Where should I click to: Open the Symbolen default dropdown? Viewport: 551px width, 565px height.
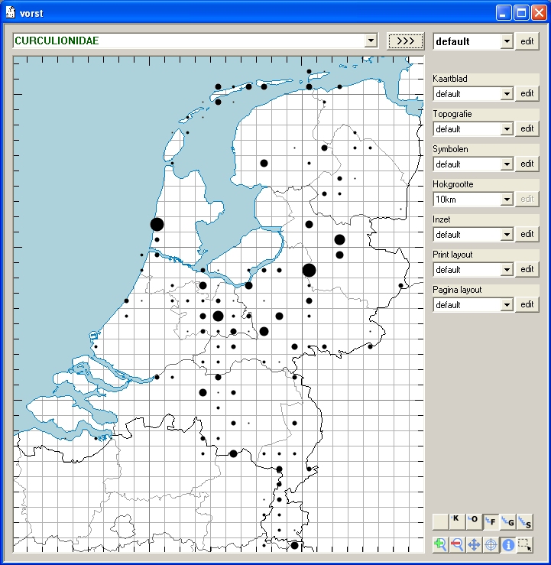[x=506, y=164]
